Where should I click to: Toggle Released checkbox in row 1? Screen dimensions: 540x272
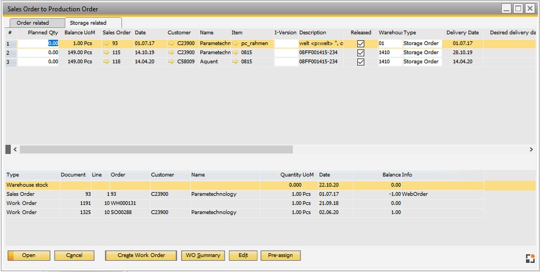click(x=361, y=43)
